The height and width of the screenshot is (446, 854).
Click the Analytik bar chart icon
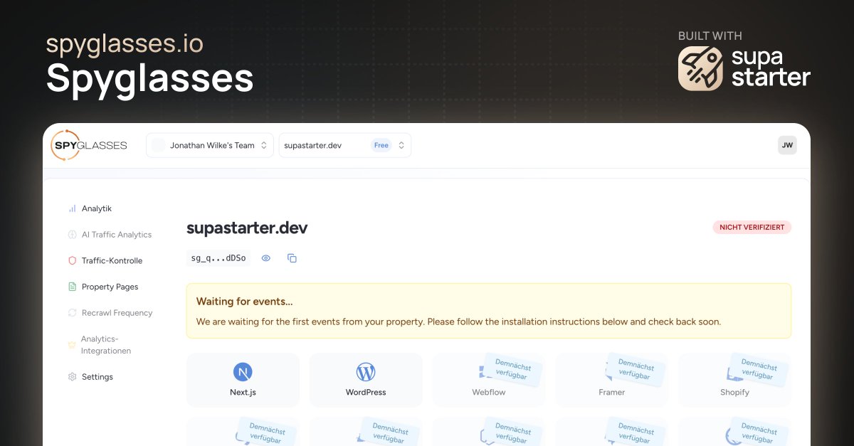pyautogui.click(x=72, y=208)
